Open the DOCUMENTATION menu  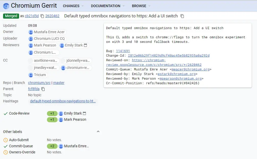[105, 6]
